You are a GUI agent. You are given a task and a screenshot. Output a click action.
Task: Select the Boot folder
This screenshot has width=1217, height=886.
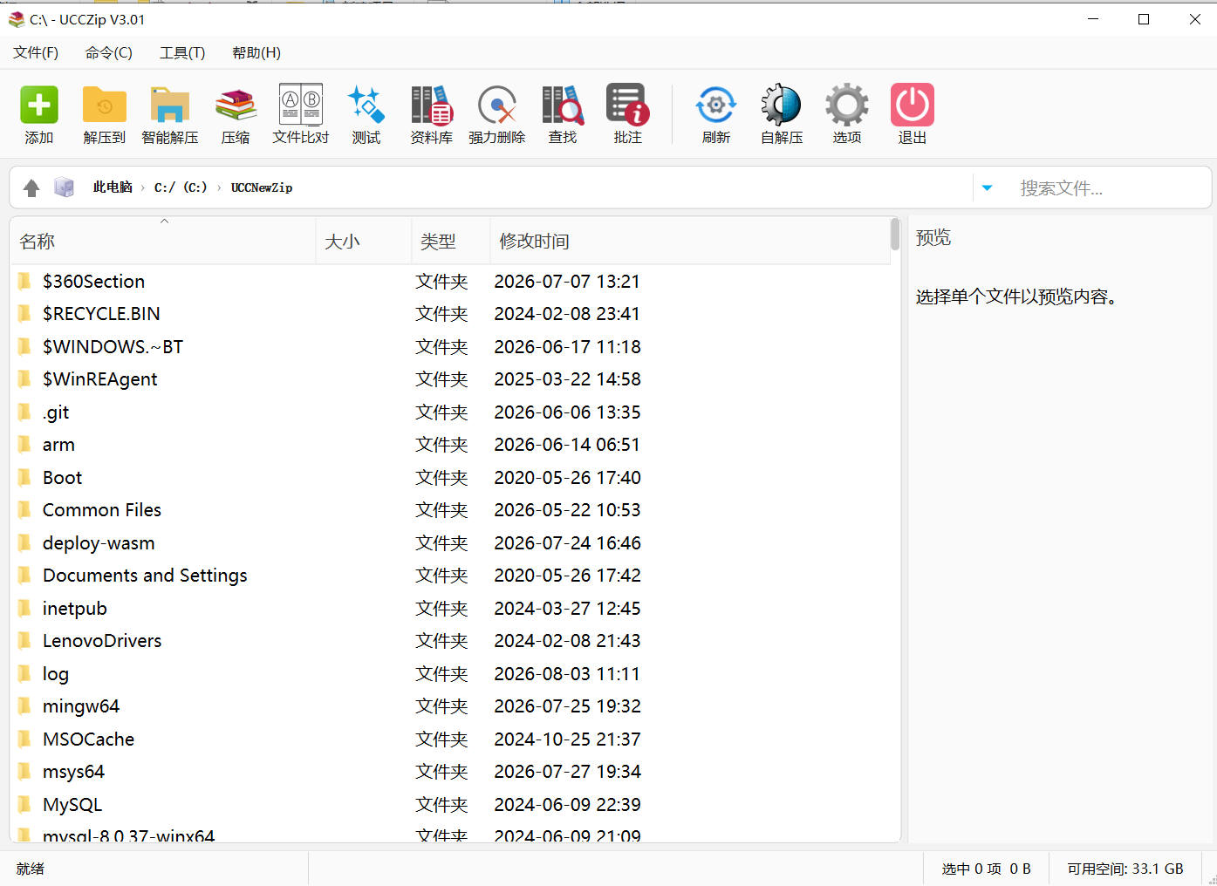coord(450,478)
